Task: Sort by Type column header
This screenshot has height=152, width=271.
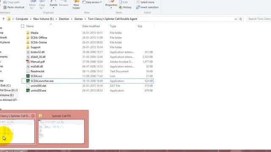Action: click(x=113, y=26)
